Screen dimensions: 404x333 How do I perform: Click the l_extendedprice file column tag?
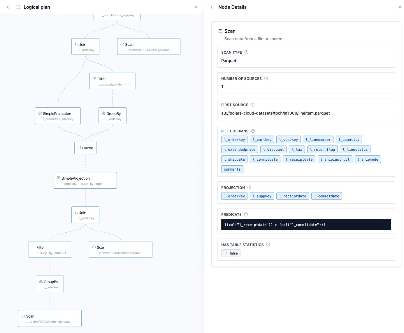(x=240, y=150)
